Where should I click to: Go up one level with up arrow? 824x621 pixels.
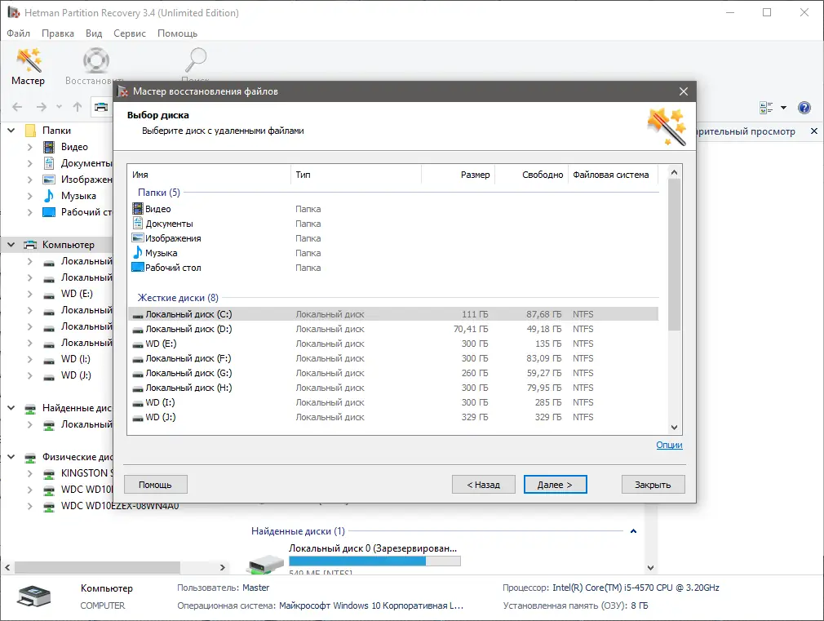78,107
